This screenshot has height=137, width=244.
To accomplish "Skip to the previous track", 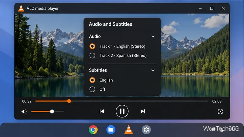I will (102, 111).
